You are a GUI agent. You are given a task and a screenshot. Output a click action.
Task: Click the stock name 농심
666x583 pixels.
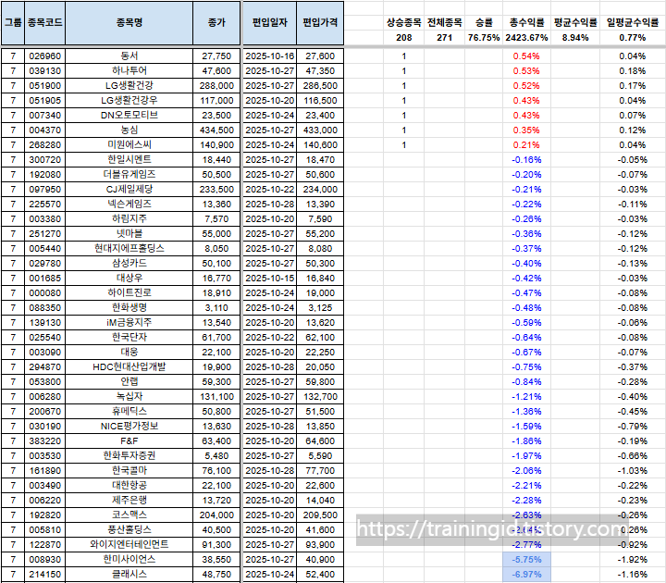[129, 130]
